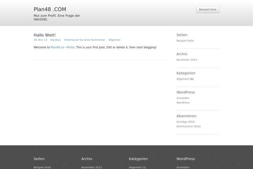The width and height of the screenshot is (253, 169).
Task: Open November 2013 in sidebar Archiv
Action: [x=187, y=60]
